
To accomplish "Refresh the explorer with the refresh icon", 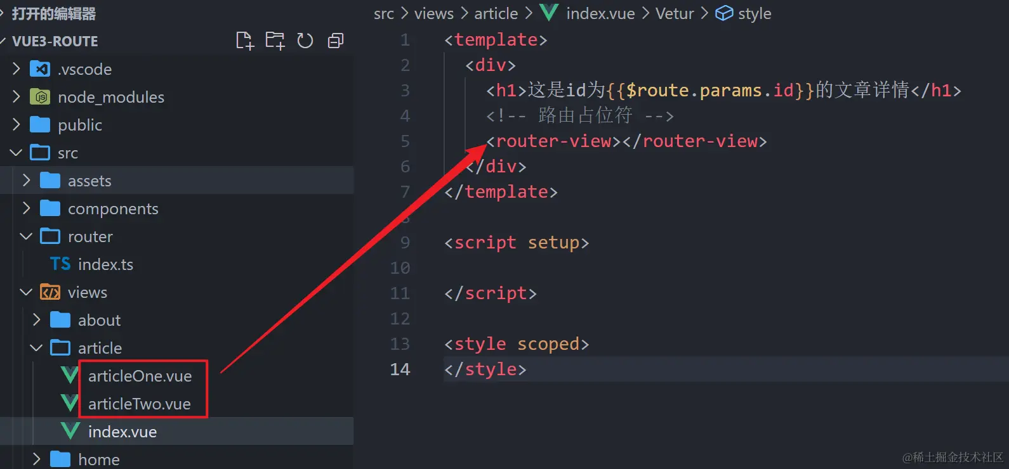I will pyautogui.click(x=305, y=41).
